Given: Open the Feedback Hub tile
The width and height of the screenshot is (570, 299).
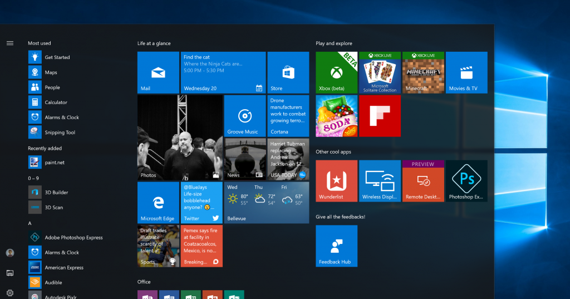Looking at the screenshot, I should [x=337, y=246].
